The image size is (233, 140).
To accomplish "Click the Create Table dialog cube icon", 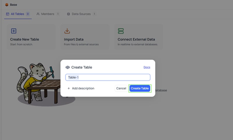I will [68, 67].
